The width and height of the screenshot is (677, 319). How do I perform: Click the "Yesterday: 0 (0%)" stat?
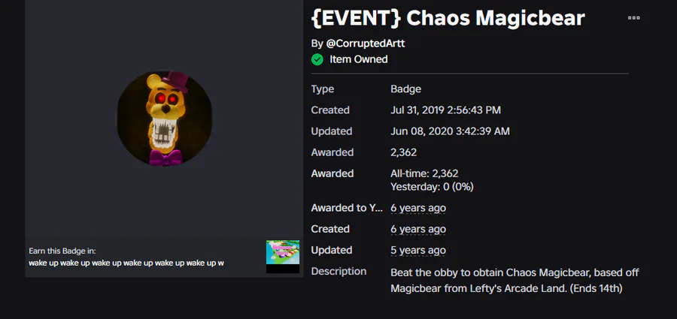(x=432, y=186)
